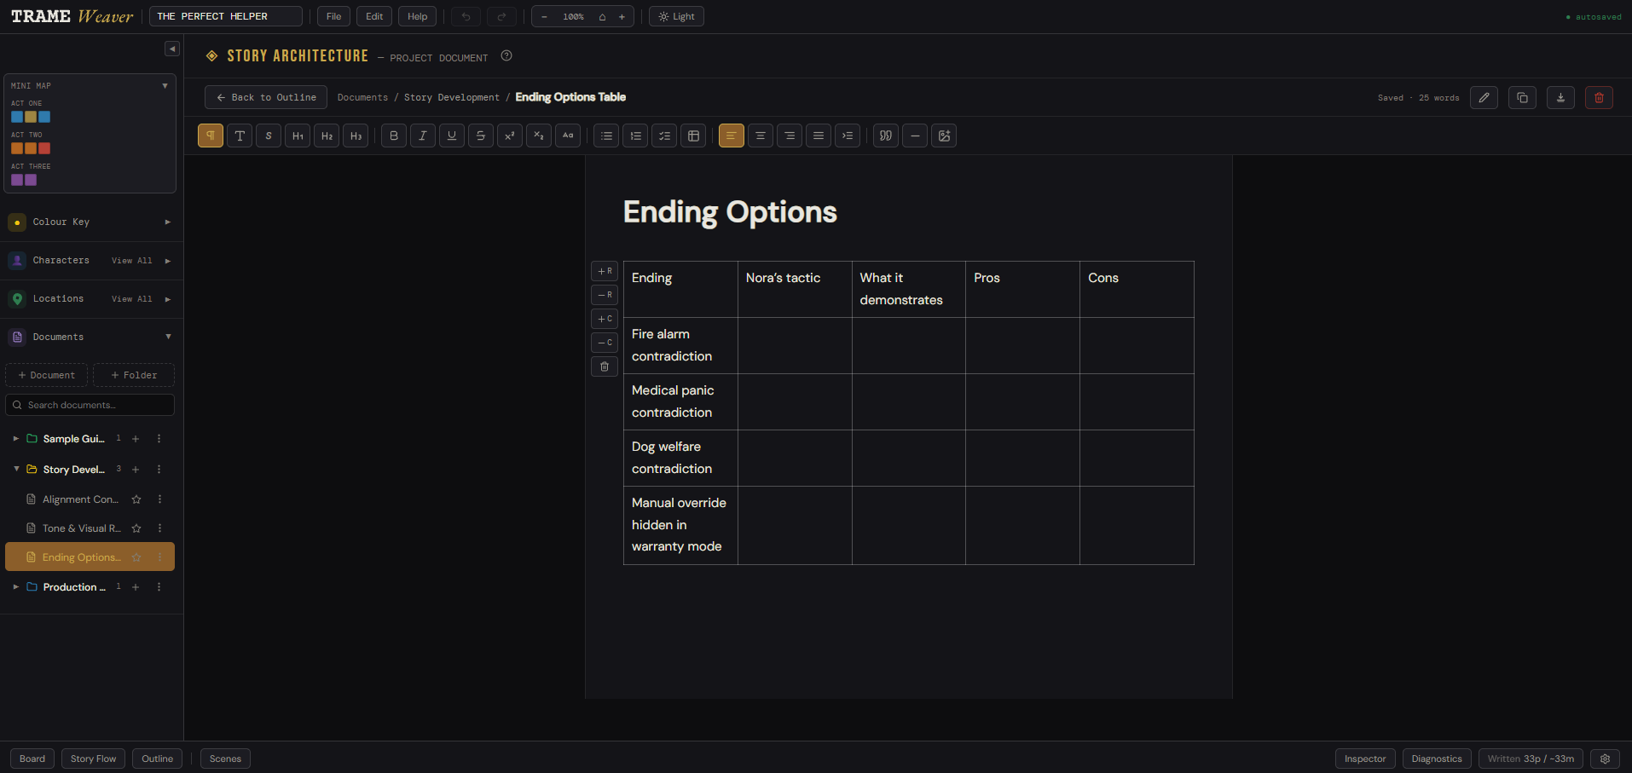Delete the document with red trash
Image resolution: width=1632 pixels, height=773 pixels.
(x=1599, y=97)
